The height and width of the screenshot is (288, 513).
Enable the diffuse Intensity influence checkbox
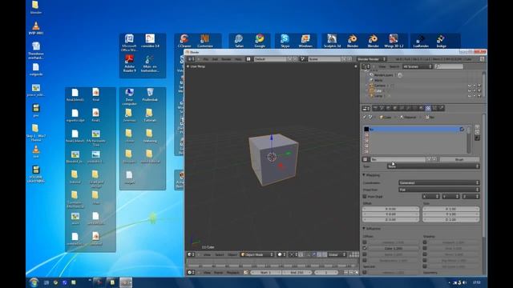(x=365, y=242)
